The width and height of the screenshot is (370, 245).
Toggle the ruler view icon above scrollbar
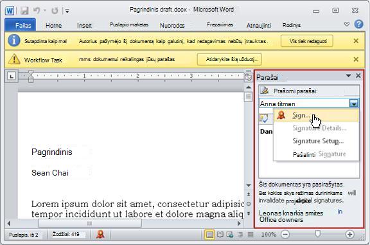coord(248,77)
